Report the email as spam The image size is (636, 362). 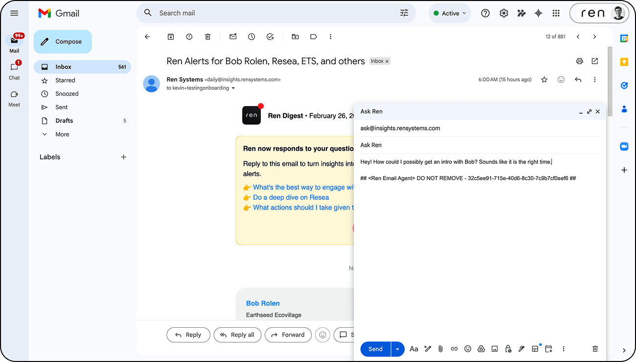pyautogui.click(x=189, y=36)
